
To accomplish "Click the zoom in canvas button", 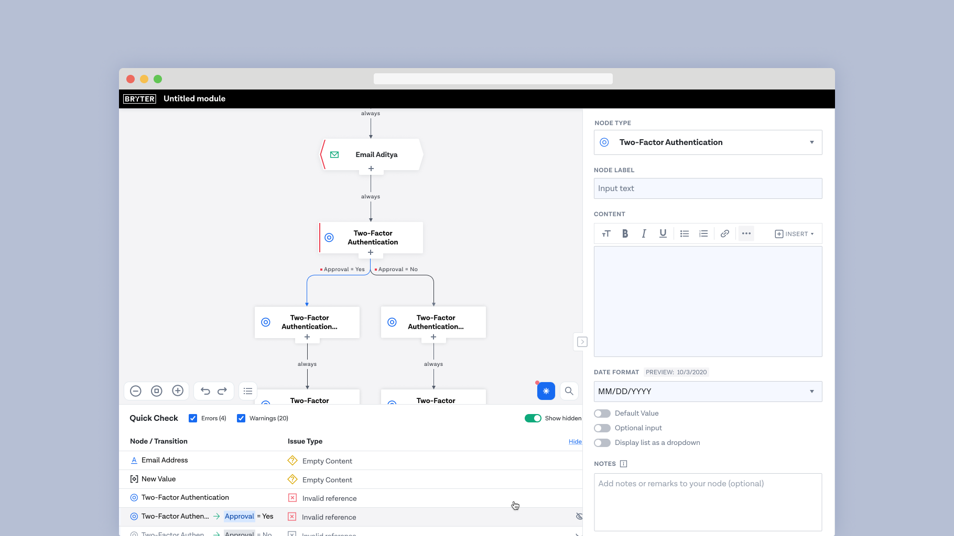I will 178,391.
